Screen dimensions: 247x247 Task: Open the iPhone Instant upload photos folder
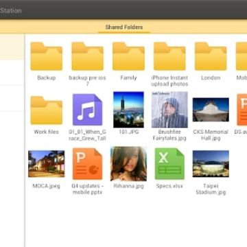(x=169, y=56)
